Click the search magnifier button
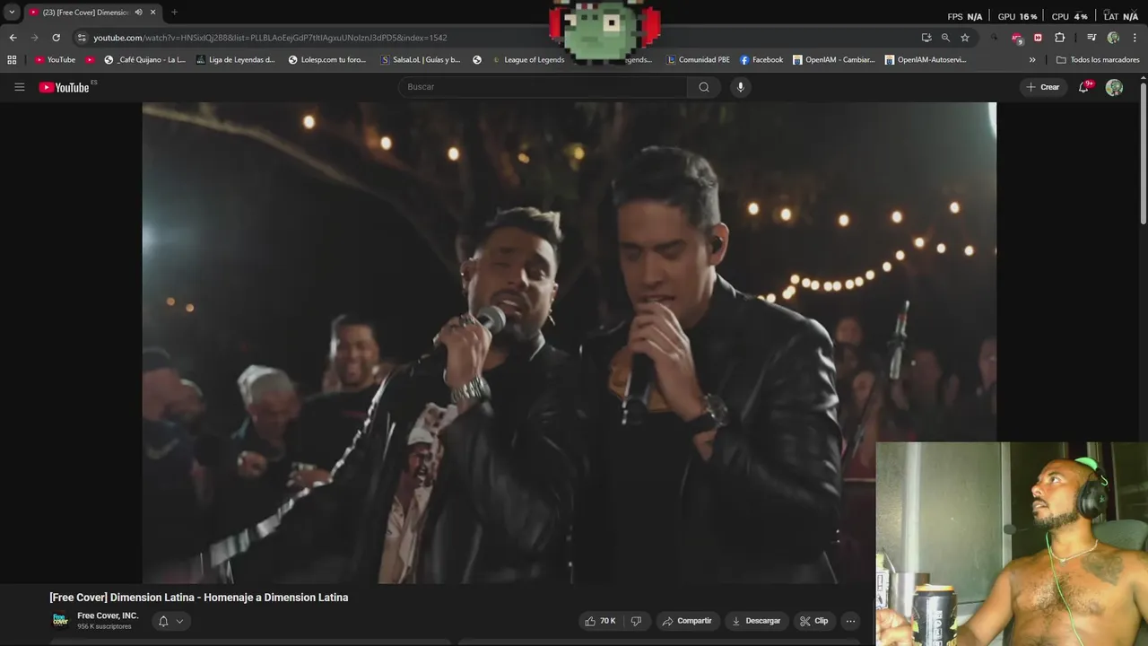Screen dimensions: 1148x646 pyautogui.click(x=704, y=87)
